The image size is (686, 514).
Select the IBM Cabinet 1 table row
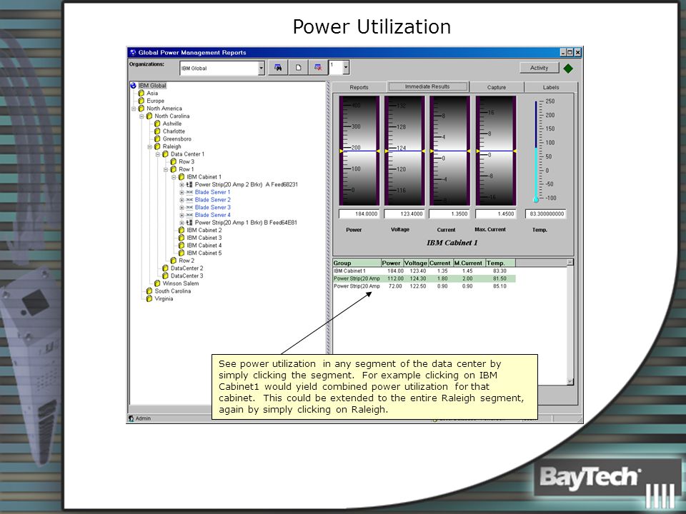(424, 271)
